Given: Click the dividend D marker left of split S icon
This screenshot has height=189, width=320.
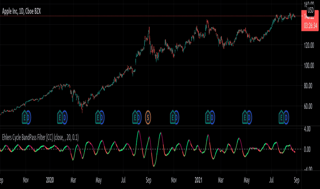Looking at the screenshot, I should coord(139,117).
